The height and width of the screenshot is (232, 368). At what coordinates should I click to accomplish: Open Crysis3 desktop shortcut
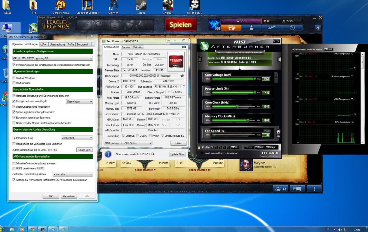coord(168,7)
